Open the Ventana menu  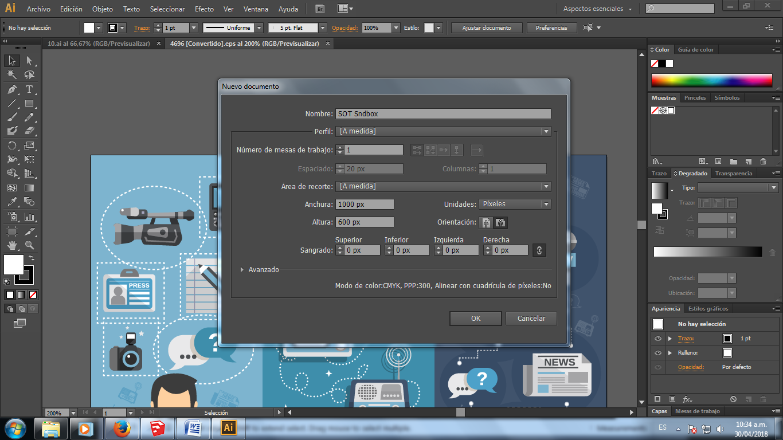255,9
